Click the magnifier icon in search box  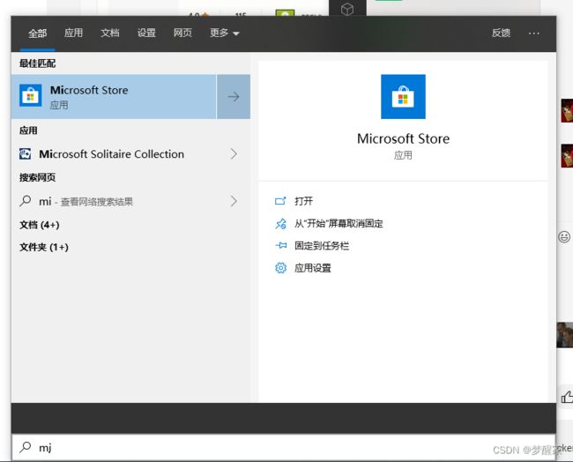pyautogui.click(x=26, y=447)
